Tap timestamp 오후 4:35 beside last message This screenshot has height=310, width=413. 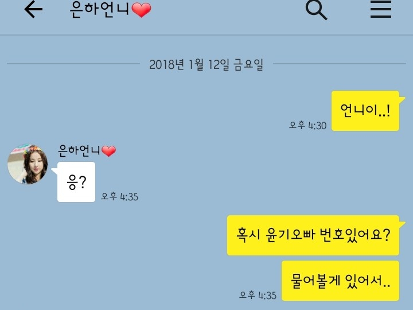coord(258,295)
